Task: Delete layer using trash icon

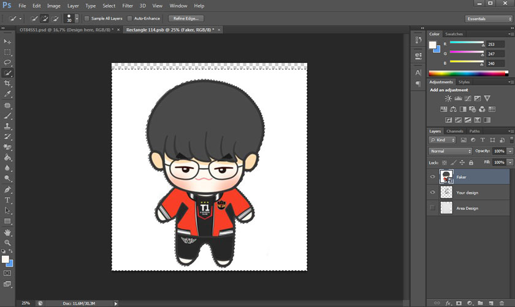Action: click(x=502, y=302)
